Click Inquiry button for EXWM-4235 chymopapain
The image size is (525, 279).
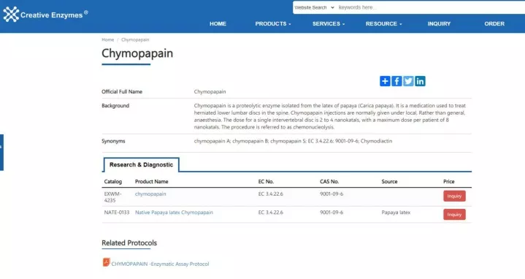click(454, 196)
